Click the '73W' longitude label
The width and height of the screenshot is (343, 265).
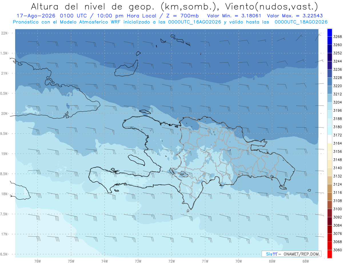[138, 261]
